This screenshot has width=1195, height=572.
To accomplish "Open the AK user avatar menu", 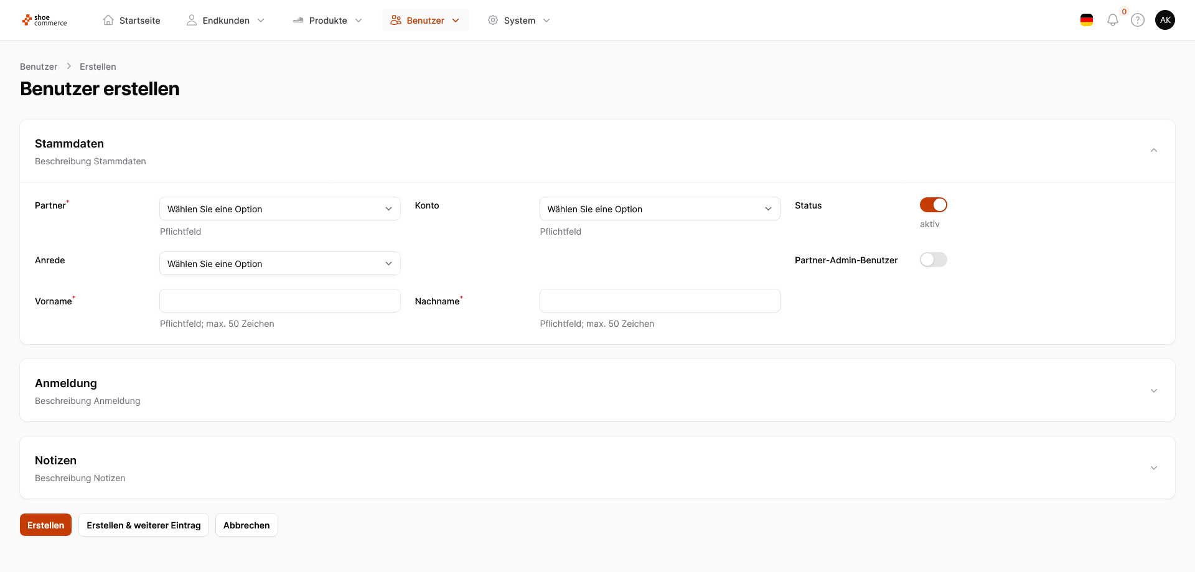I will pos(1165,20).
